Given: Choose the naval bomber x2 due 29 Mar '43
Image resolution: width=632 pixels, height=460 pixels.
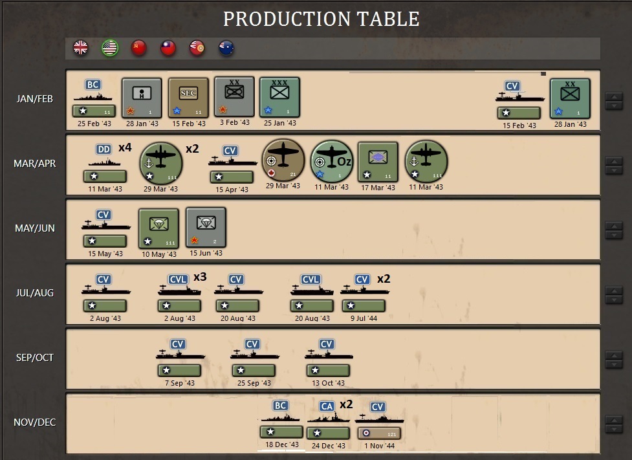Looking at the screenshot, I should click(x=161, y=163).
